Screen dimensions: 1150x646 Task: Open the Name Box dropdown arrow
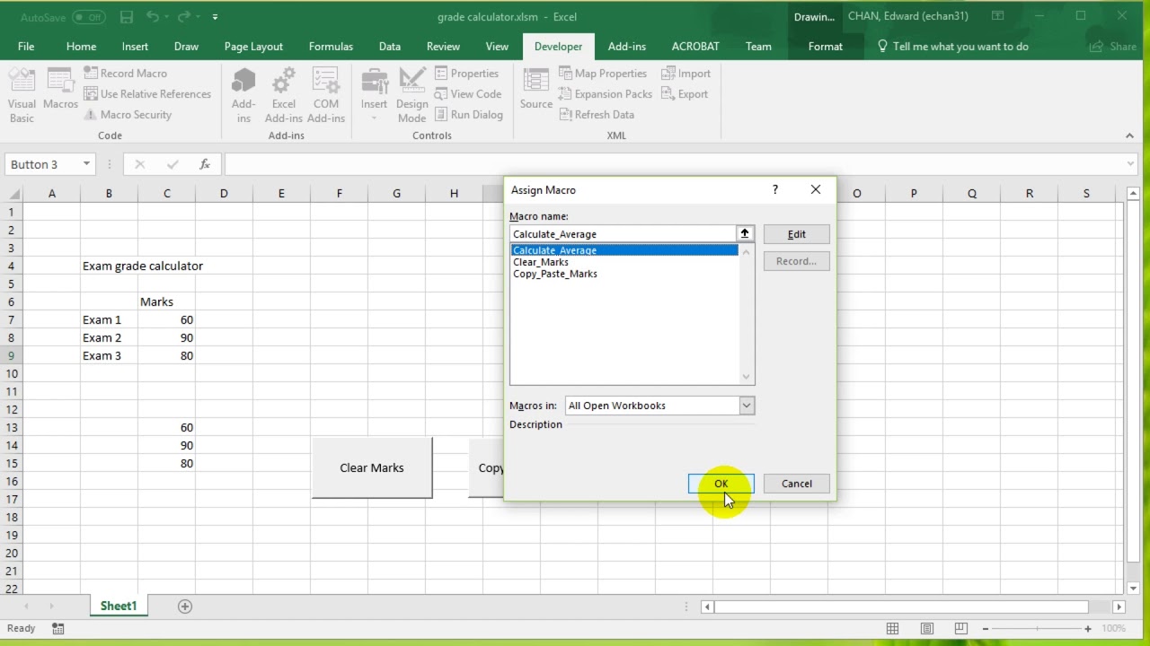tap(86, 164)
